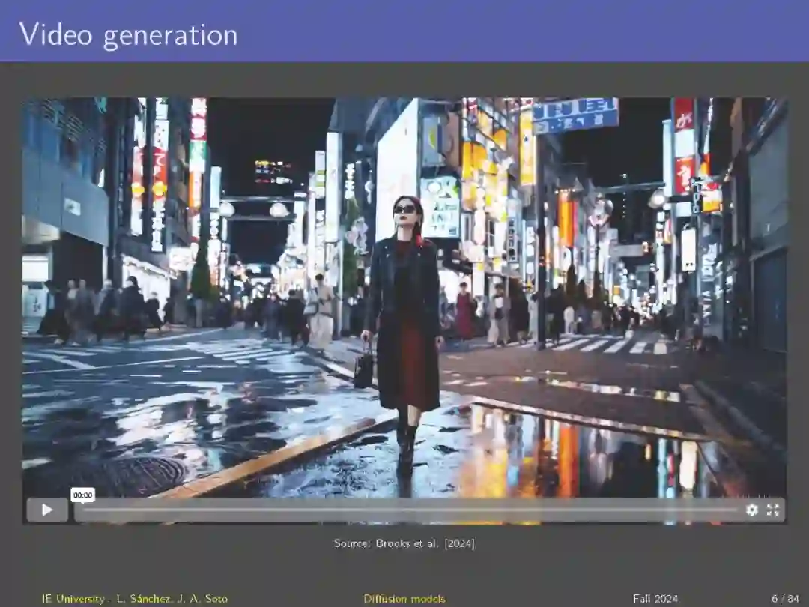Viewport: 809px width, 607px height.
Task: Click the 00:00 timestamp tooltip
Action: pyautogui.click(x=82, y=495)
